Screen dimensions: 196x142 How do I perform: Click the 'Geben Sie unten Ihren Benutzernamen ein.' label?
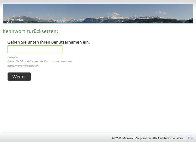(x=49, y=42)
